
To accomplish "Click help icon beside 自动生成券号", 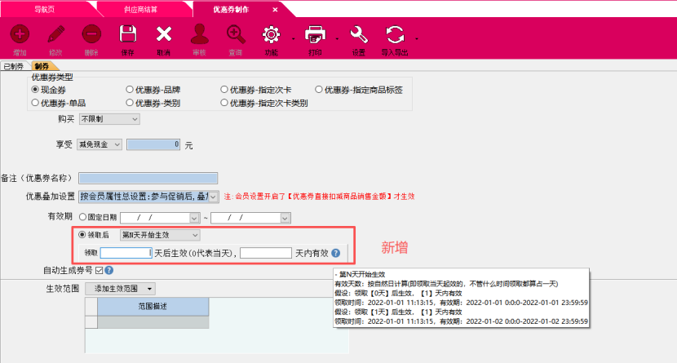I will tap(109, 270).
